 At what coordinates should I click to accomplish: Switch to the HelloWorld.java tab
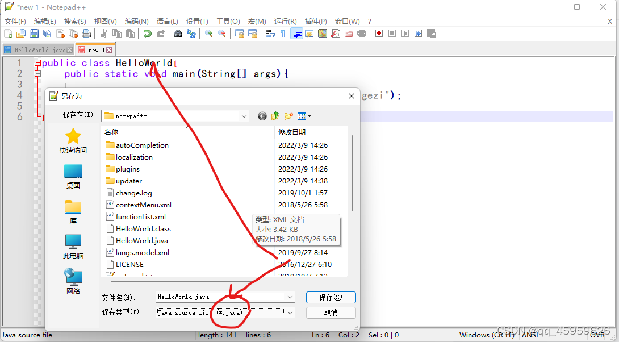38,50
